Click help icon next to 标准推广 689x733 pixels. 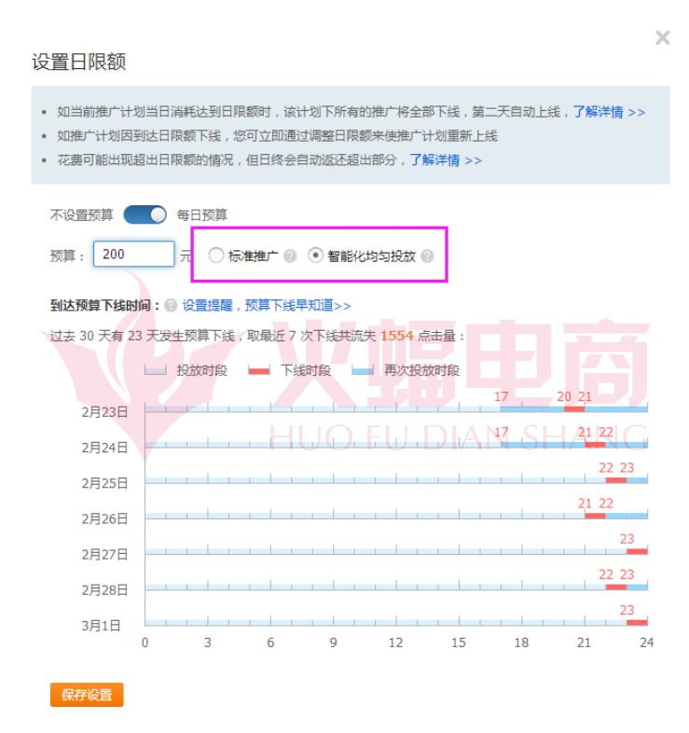tap(290, 256)
